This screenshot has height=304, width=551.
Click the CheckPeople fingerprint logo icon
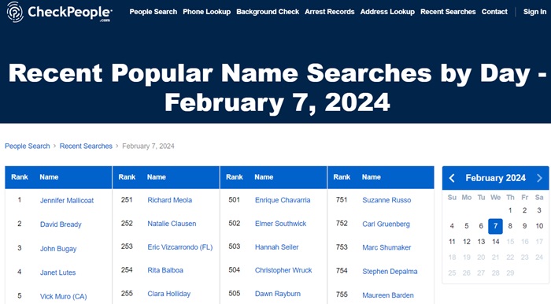pyautogui.click(x=15, y=12)
